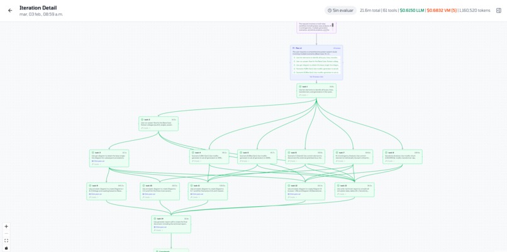This screenshot has height=252, width=507.
Task: Open Click para ver link in task-3
Action: point(97,161)
